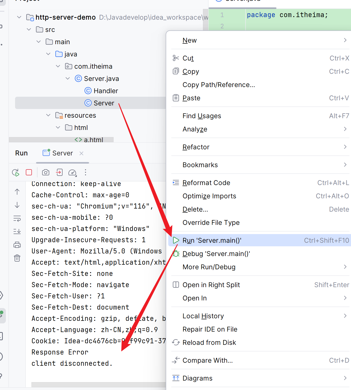This screenshot has height=390, width=351.
Task: Choose Reload from Disk
Action: [x=260, y=343]
